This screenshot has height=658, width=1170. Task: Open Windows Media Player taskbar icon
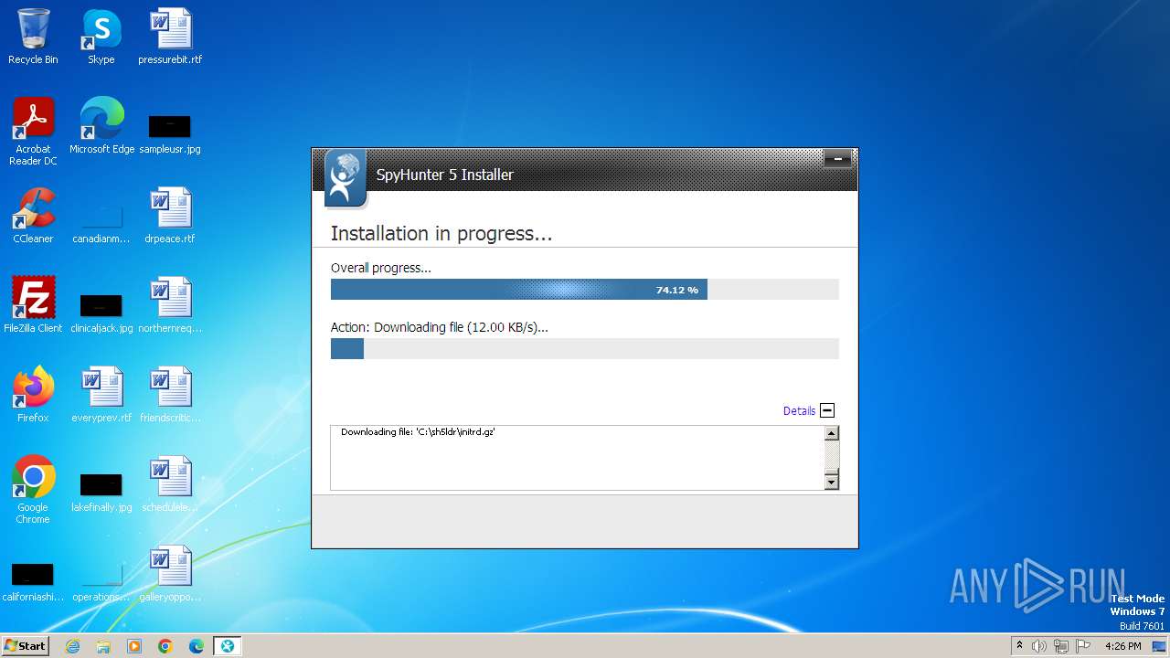[134, 646]
